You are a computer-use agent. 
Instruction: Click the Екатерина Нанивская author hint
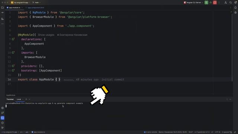72,35
